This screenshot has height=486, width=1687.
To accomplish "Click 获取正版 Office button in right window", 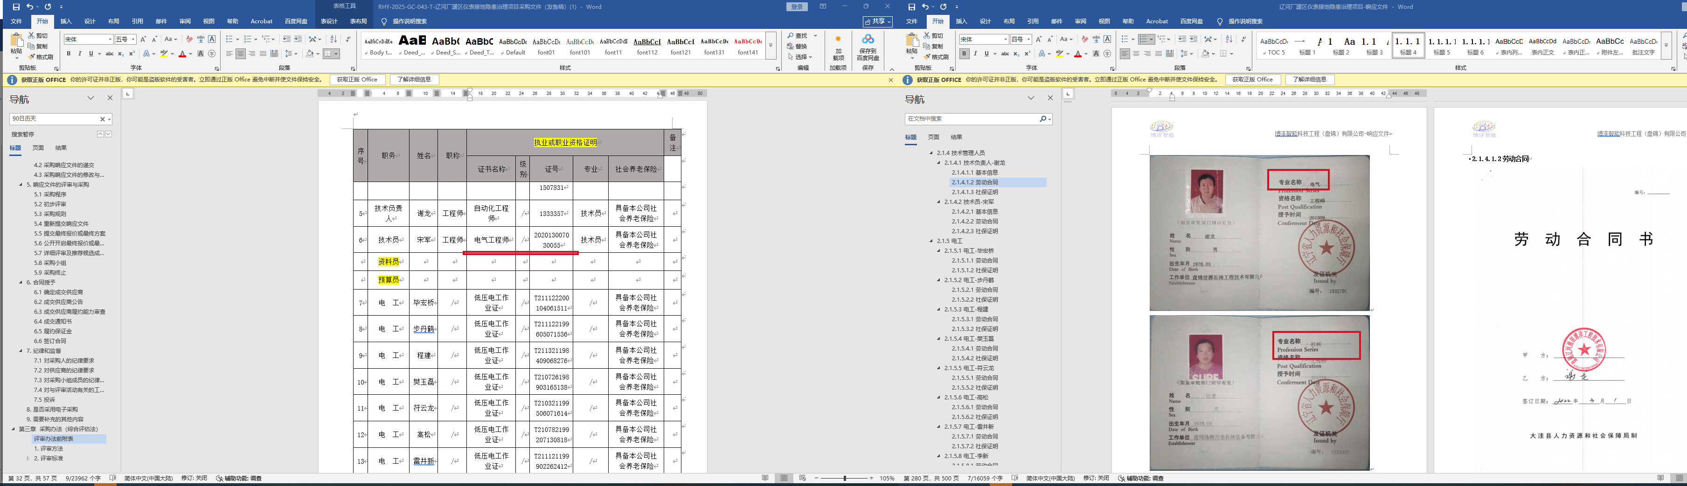I will pos(1252,80).
